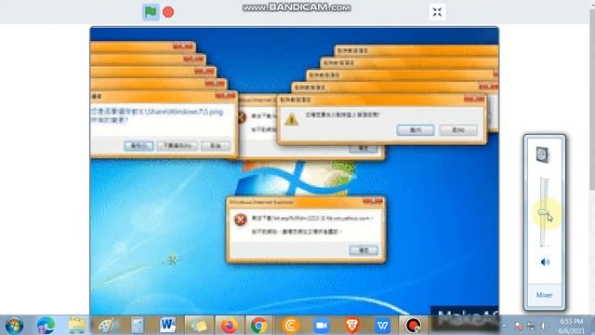Open the Windows Start menu orb

coord(14,326)
